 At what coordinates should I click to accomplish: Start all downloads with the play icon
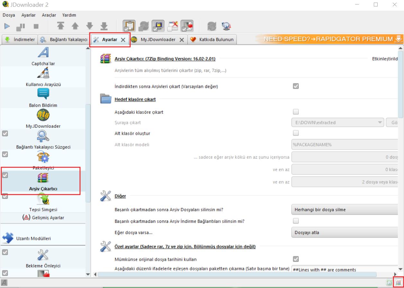(x=7, y=26)
